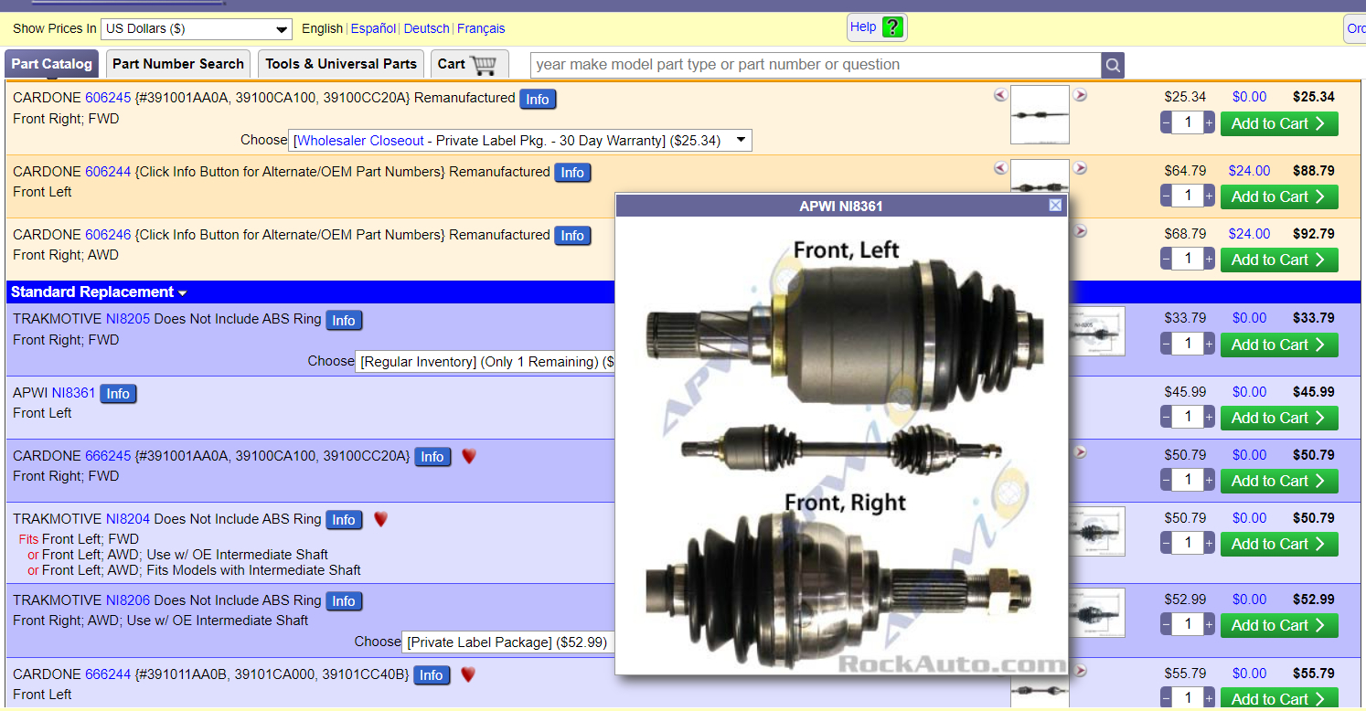Open the CARDONE 606245 part thumbnail
The width and height of the screenshot is (1366, 711).
1040,114
